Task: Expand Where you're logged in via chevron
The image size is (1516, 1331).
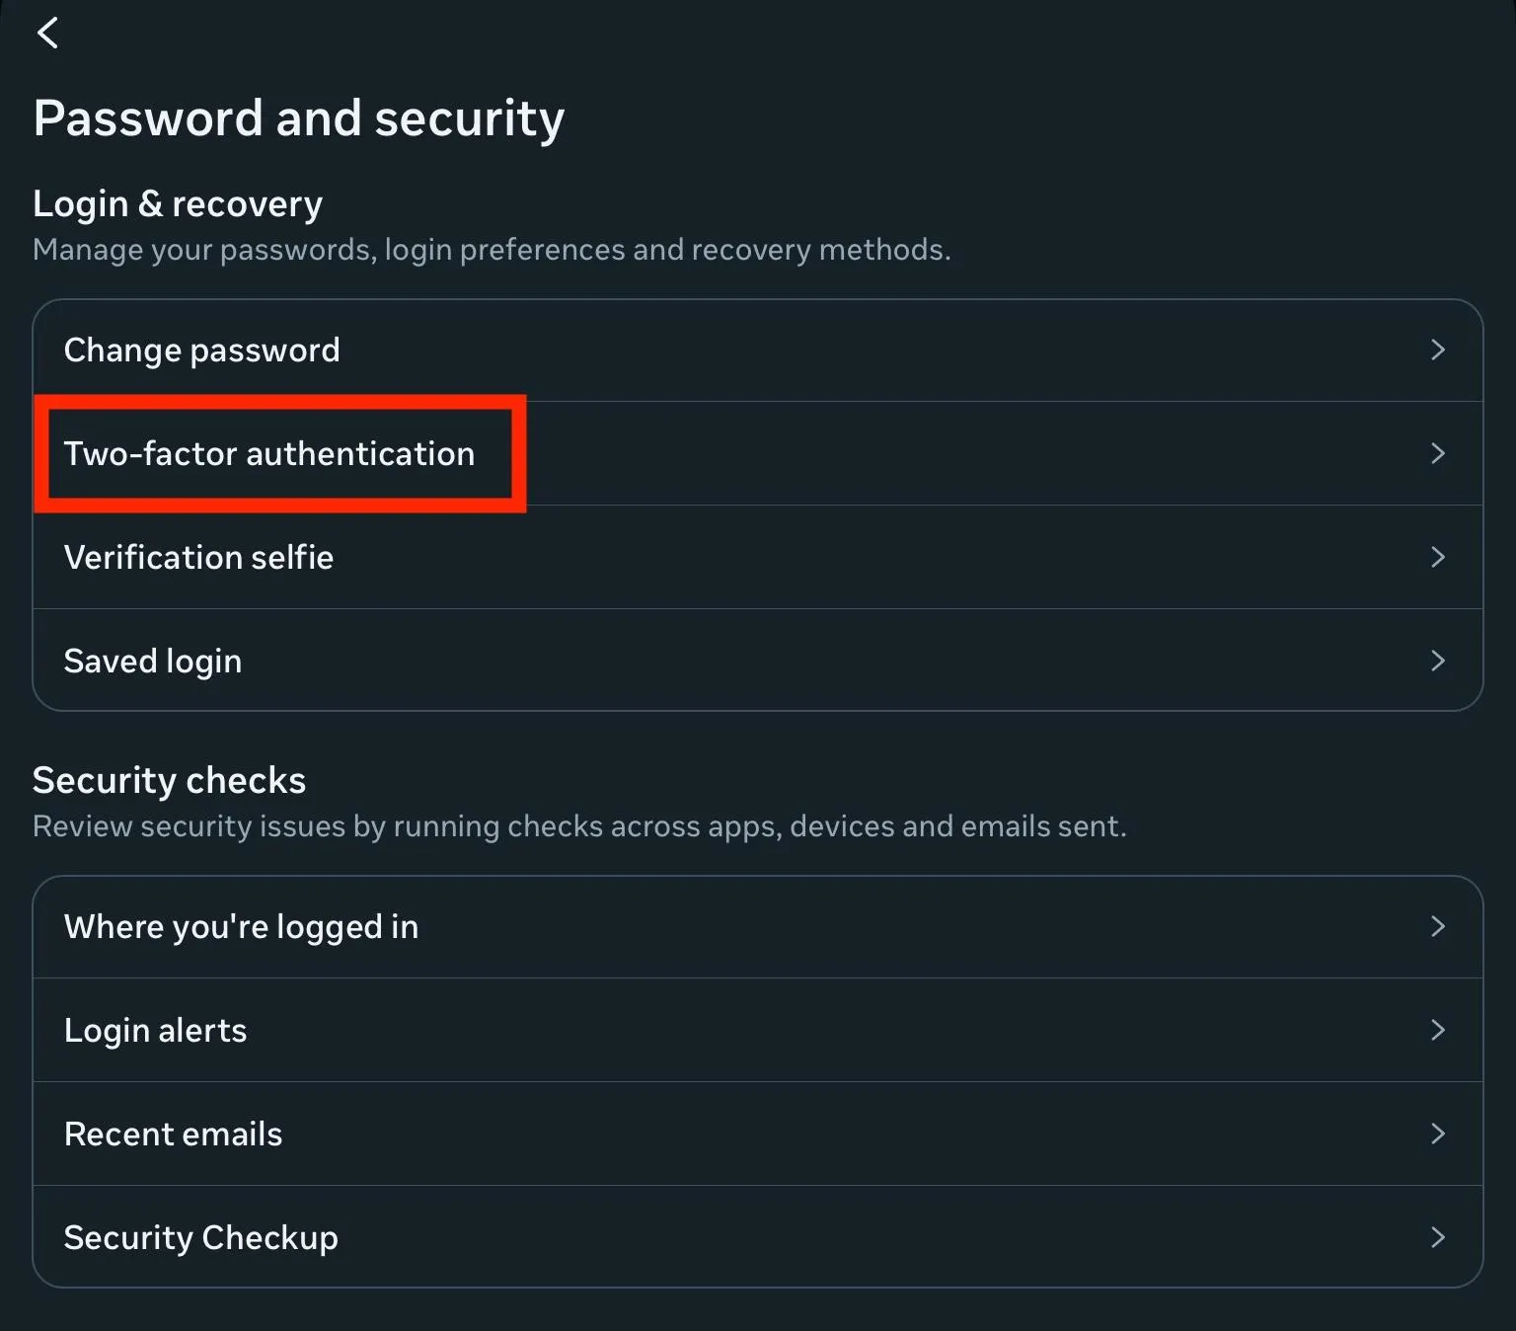Action: (x=1437, y=926)
